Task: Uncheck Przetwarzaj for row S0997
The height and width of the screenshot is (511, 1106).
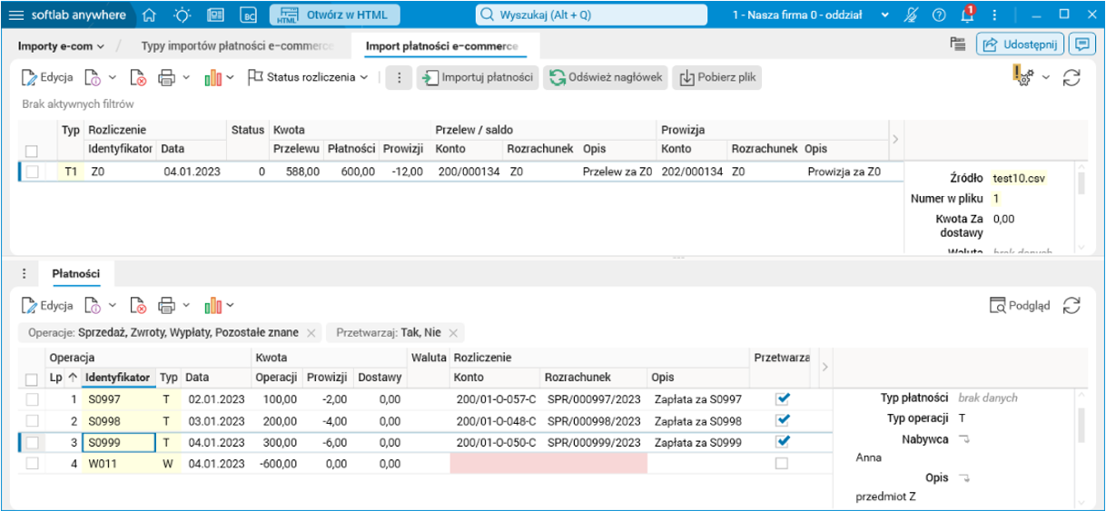Action: (782, 398)
